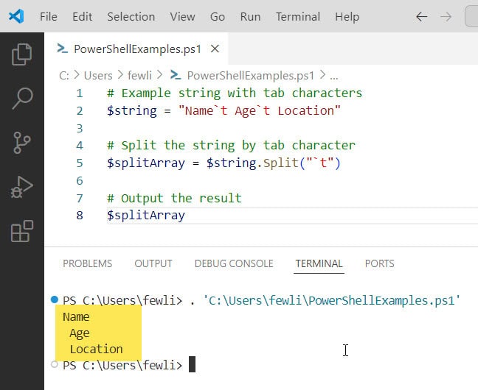Open the Run menu
Screen dimensions: 478x390
click(250, 17)
